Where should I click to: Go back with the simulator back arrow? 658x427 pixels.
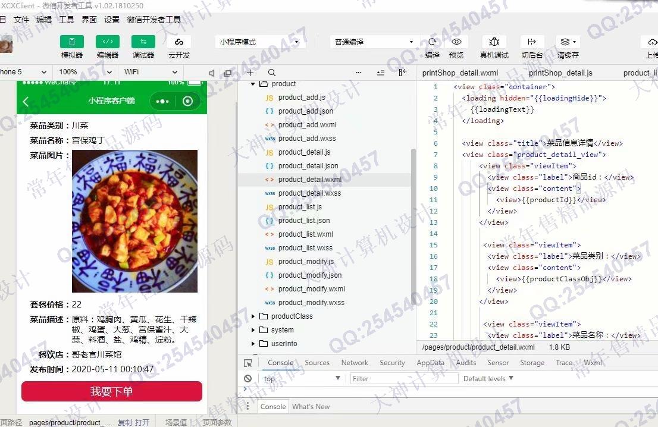tap(26, 101)
